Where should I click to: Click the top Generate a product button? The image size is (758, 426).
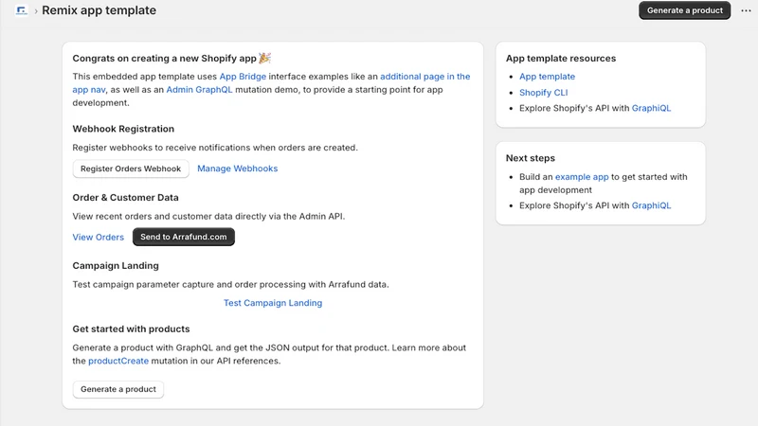pos(684,10)
